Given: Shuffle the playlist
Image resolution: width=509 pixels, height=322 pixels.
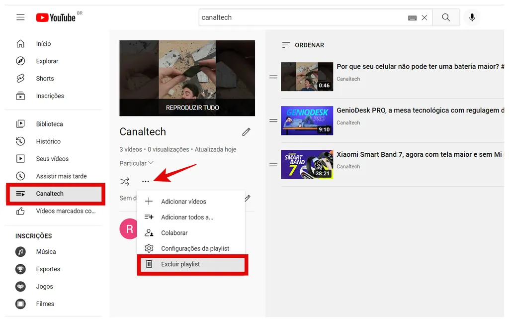Looking at the screenshot, I should 125,181.
